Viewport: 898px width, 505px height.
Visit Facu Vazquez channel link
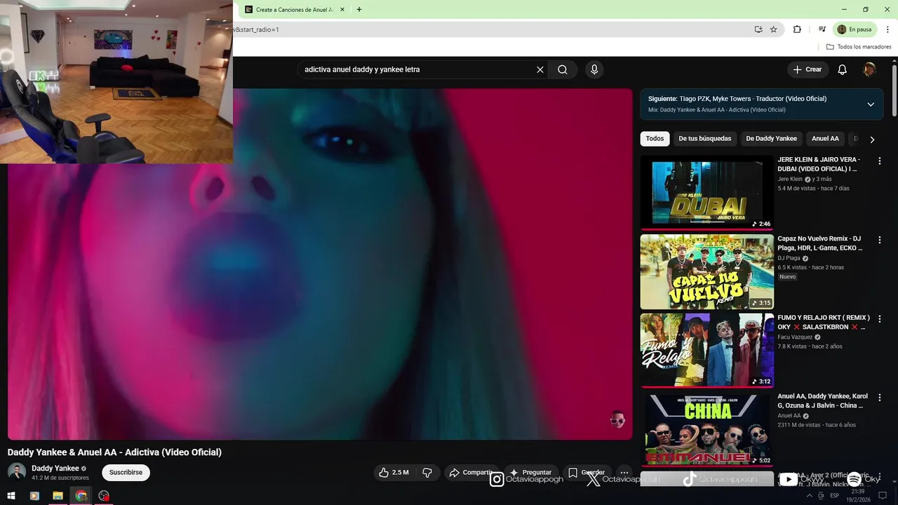coord(795,337)
